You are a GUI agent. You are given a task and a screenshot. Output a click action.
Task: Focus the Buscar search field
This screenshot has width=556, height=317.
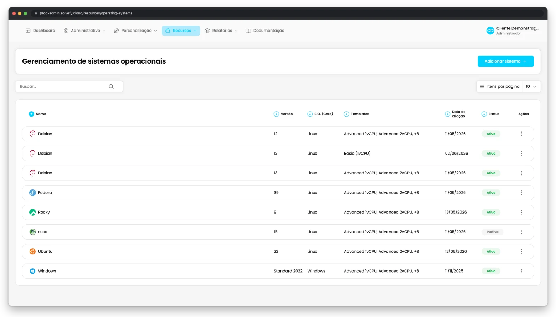tap(69, 87)
